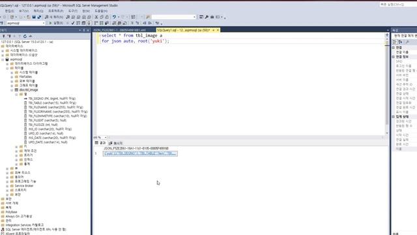Select the Integration Services 카탈로그 node
This screenshot has width=417, height=235.
25,225
